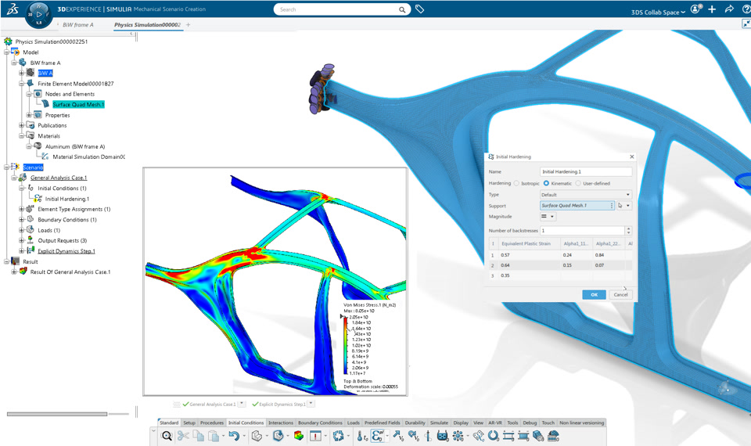Select the Kinematic hardening option

point(546,183)
